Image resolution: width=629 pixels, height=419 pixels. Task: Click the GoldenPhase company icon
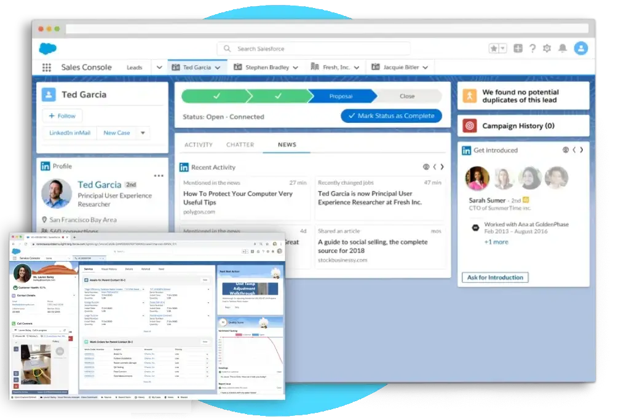point(475,228)
